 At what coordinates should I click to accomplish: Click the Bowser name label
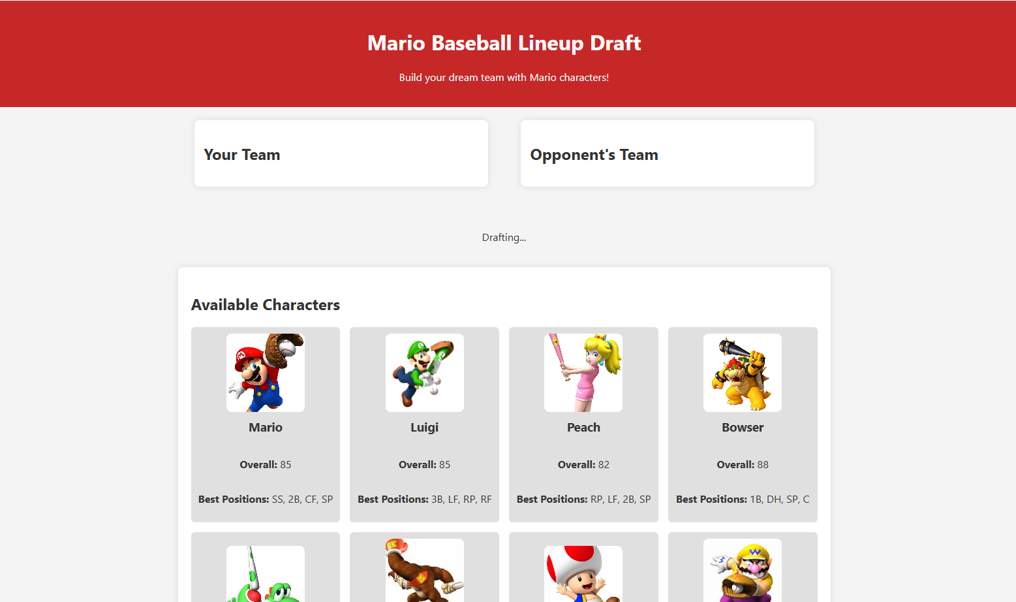click(x=743, y=428)
